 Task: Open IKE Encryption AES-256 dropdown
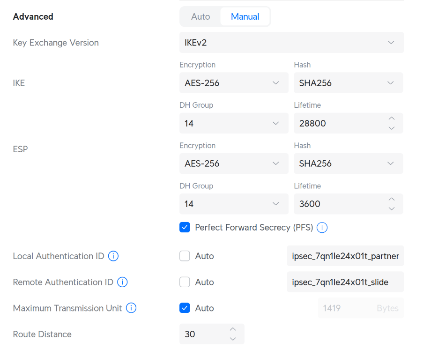click(234, 83)
